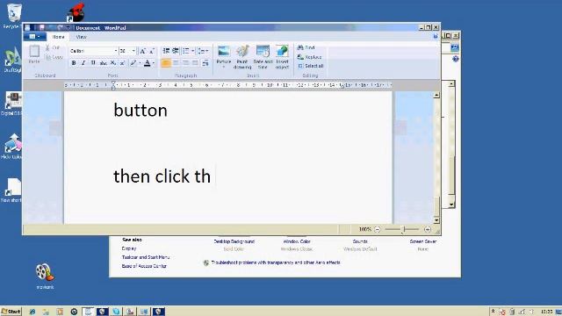Click the document text 'then click th'
562x316 pixels.
162,176
